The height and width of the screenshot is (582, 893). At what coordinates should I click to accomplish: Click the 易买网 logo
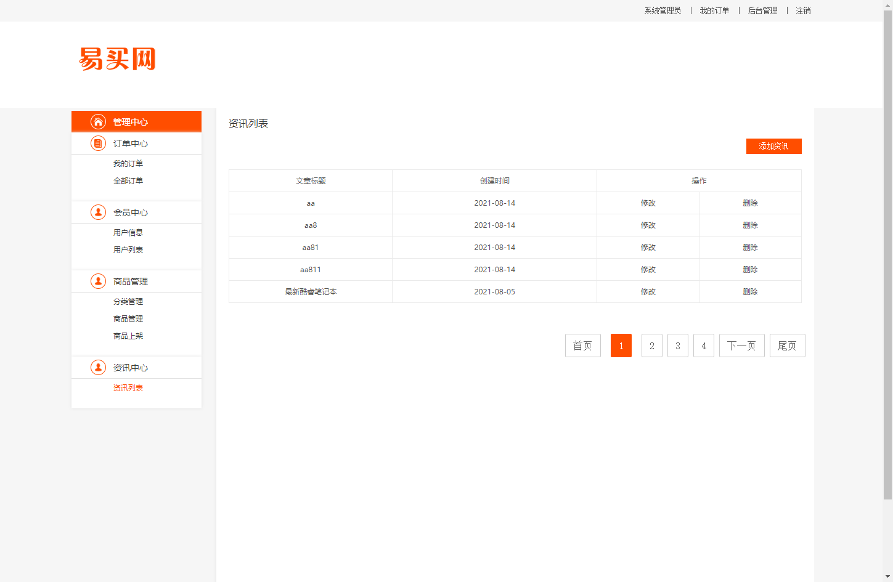point(117,59)
